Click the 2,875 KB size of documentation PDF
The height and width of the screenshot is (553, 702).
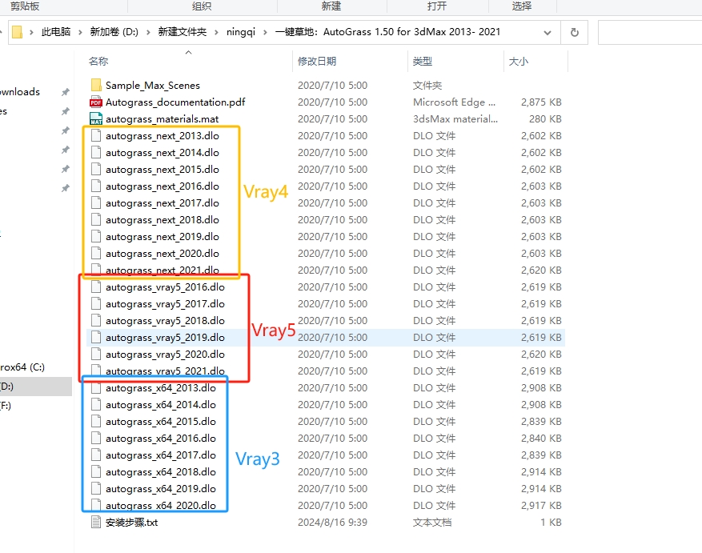(541, 102)
